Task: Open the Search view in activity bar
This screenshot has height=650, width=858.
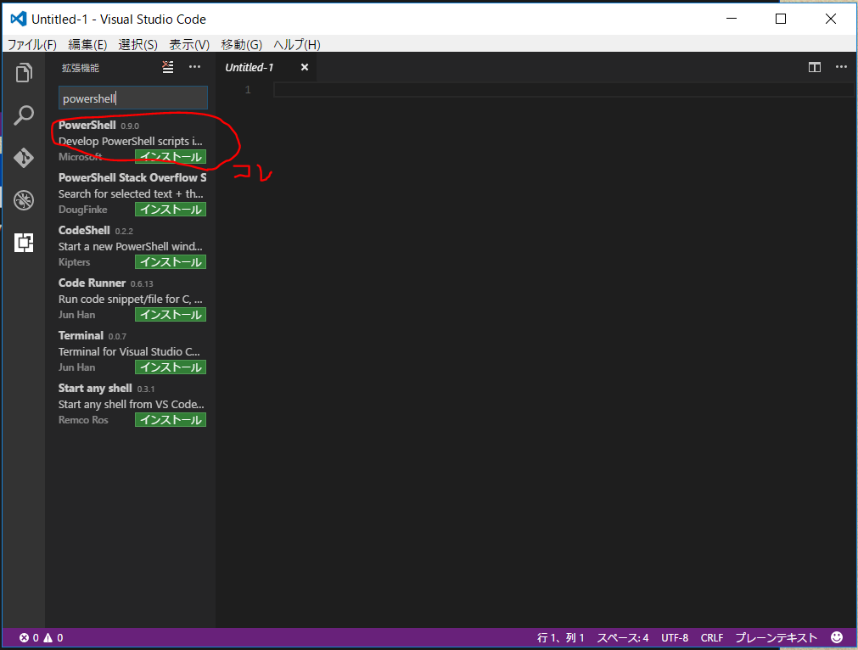Action: pyautogui.click(x=24, y=115)
